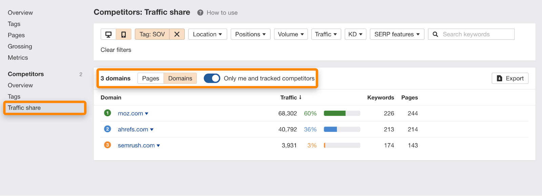Open the Volume filter dropdown

(291, 34)
